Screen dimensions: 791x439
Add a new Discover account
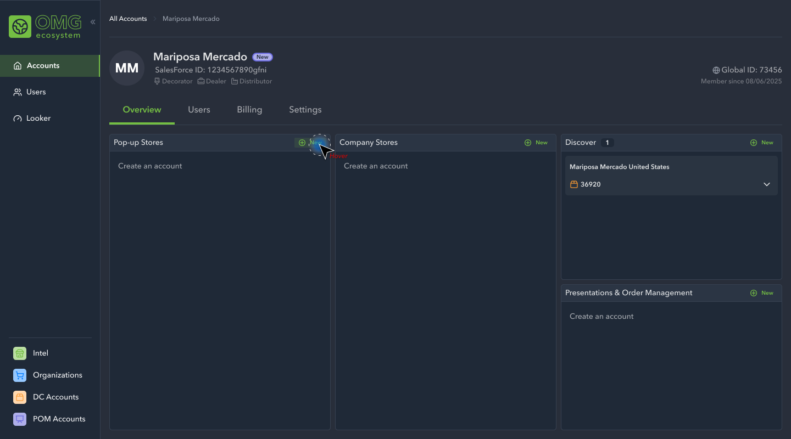coord(762,143)
